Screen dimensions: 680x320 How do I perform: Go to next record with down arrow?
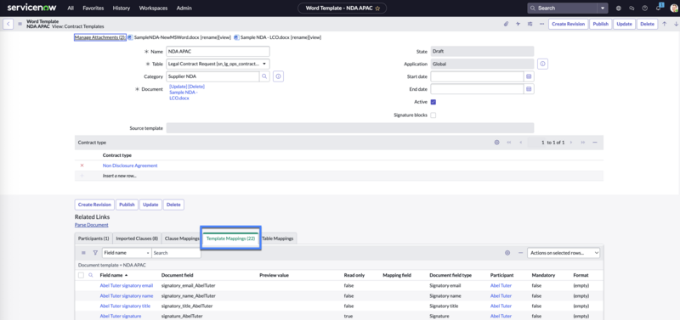[x=676, y=24]
